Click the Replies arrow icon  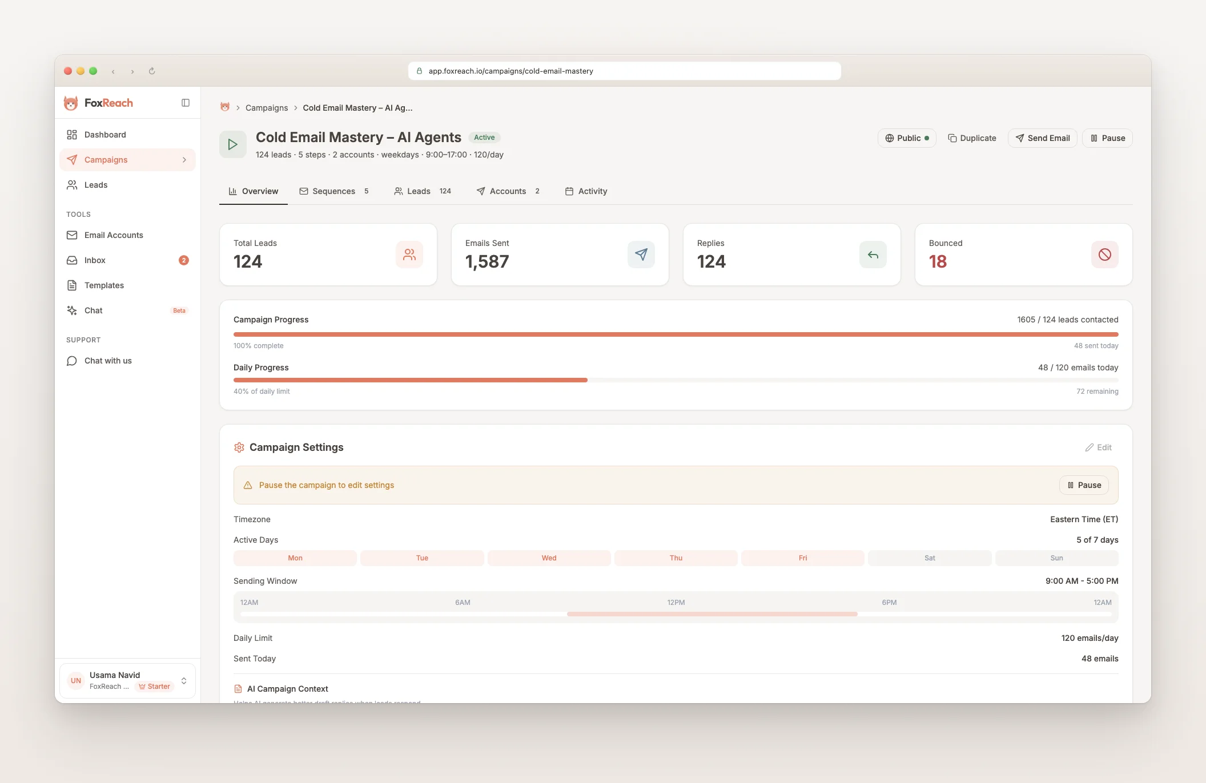(873, 255)
